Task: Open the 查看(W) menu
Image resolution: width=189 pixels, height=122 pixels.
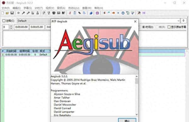Action: 87,8
